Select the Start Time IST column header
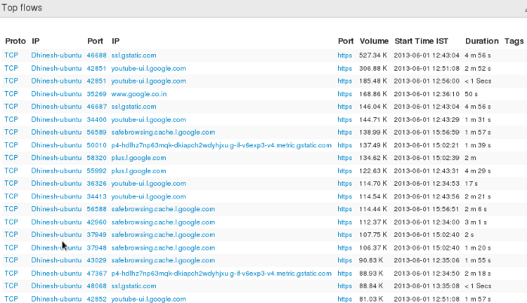 422,41
